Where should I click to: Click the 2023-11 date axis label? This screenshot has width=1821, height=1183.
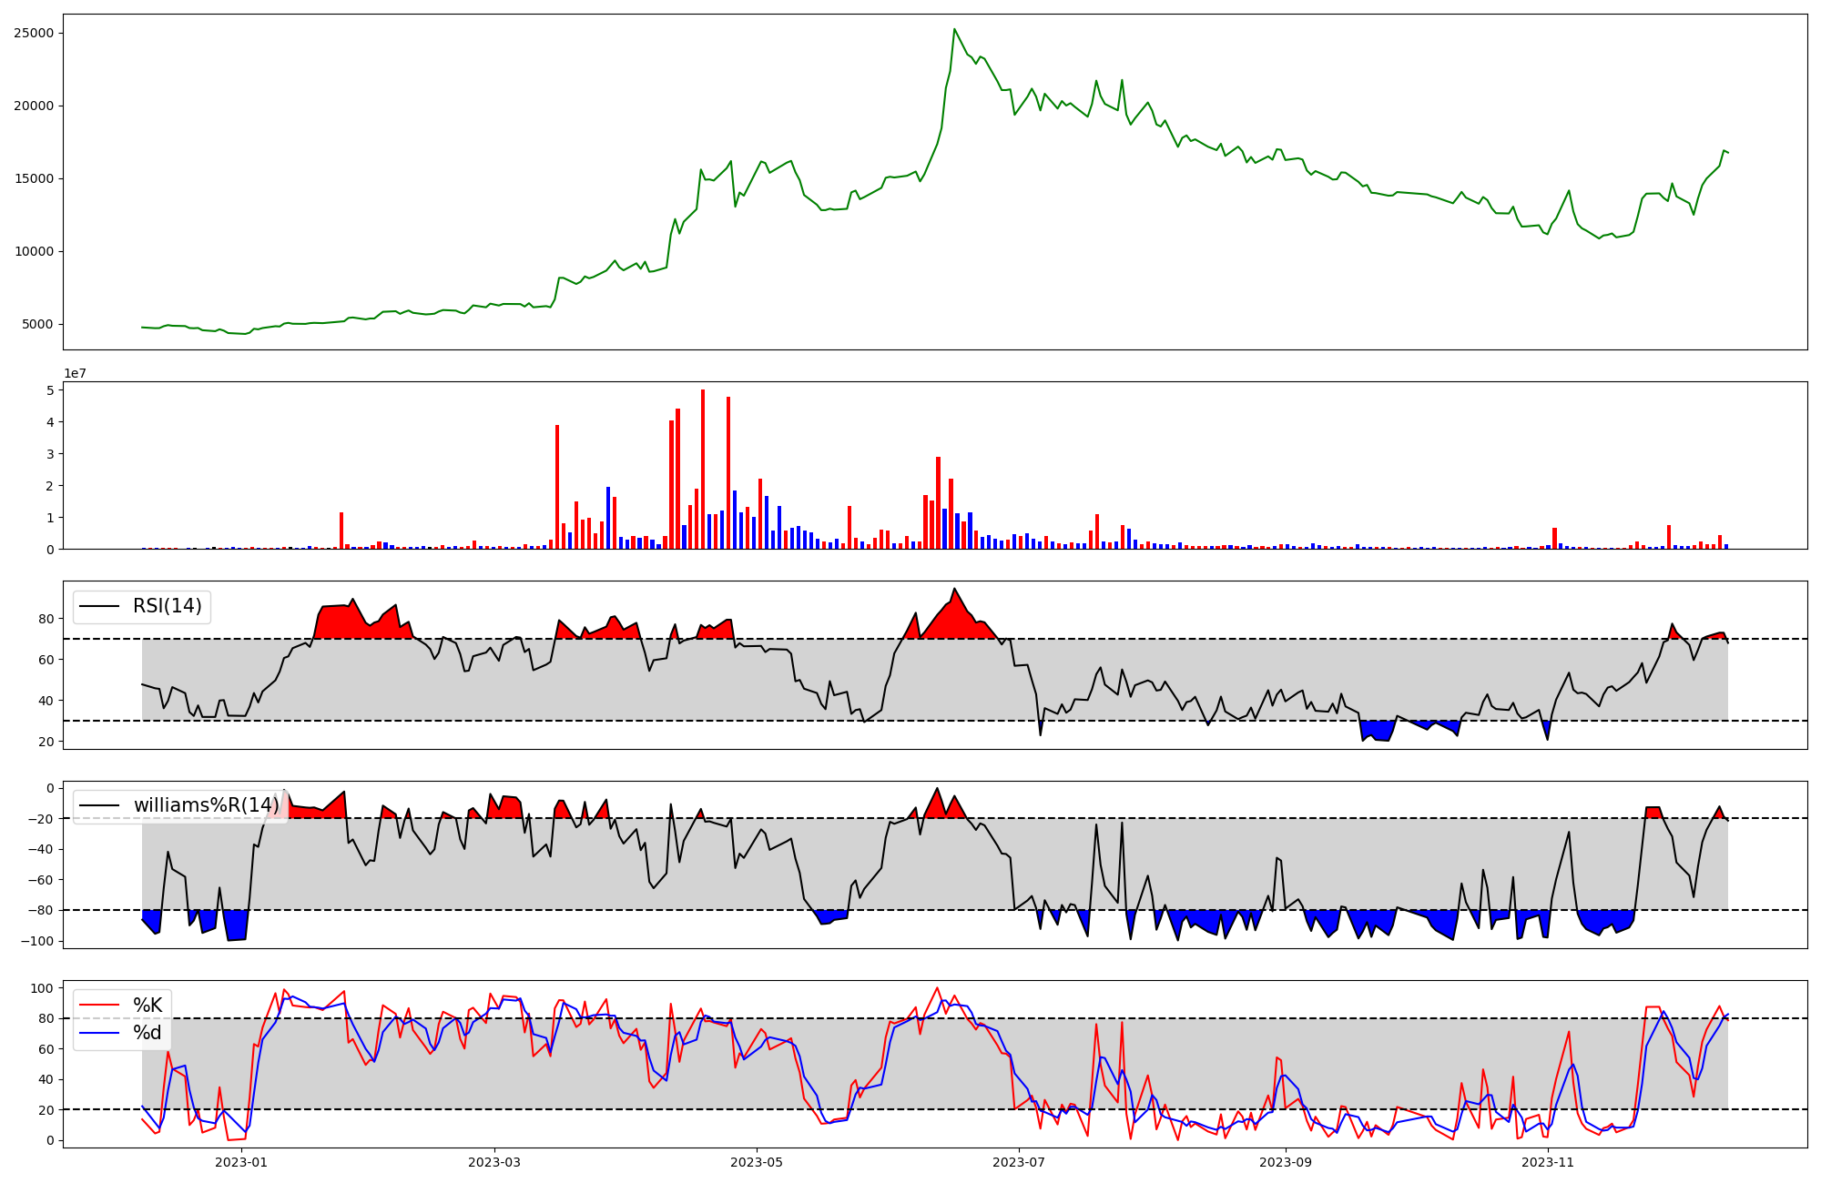pos(1547,1162)
